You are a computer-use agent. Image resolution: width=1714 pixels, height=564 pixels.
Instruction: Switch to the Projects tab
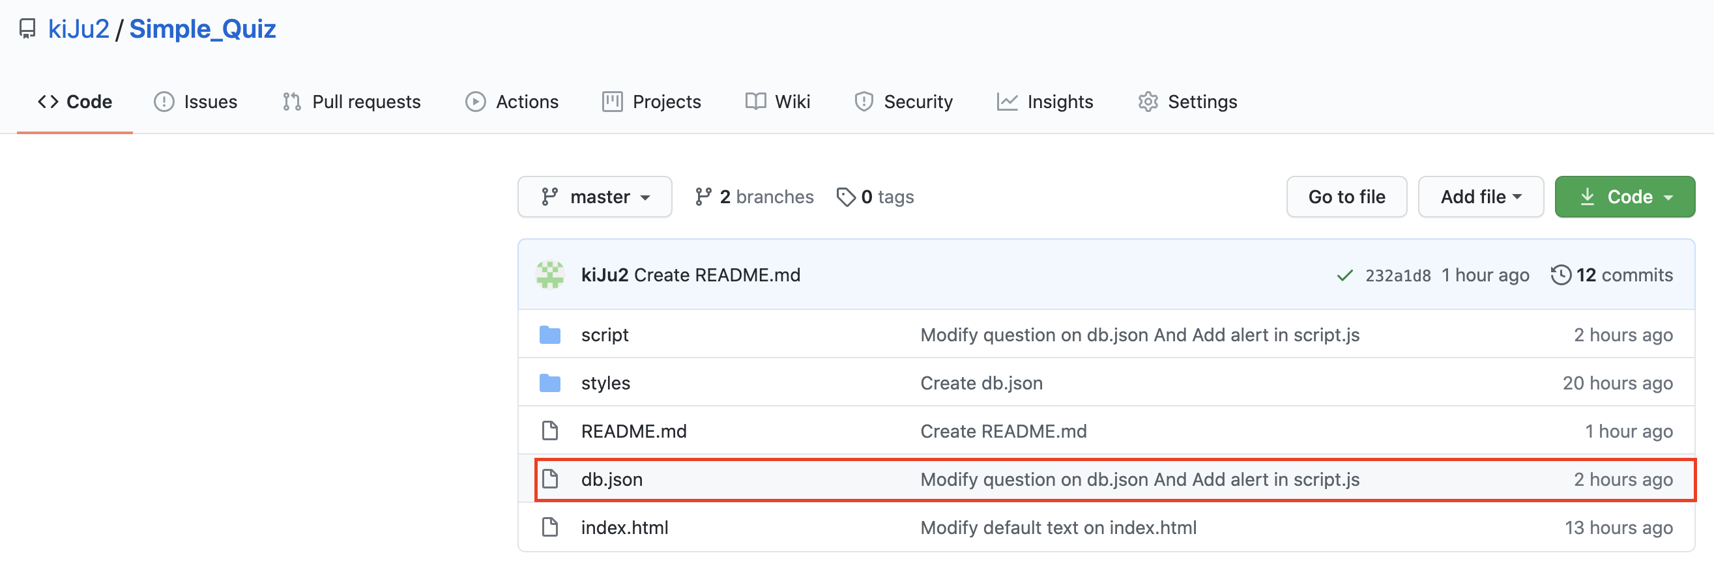652,102
